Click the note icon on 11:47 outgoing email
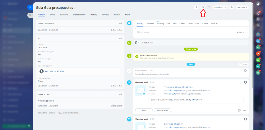265x130 pixels. pos(239,110)
